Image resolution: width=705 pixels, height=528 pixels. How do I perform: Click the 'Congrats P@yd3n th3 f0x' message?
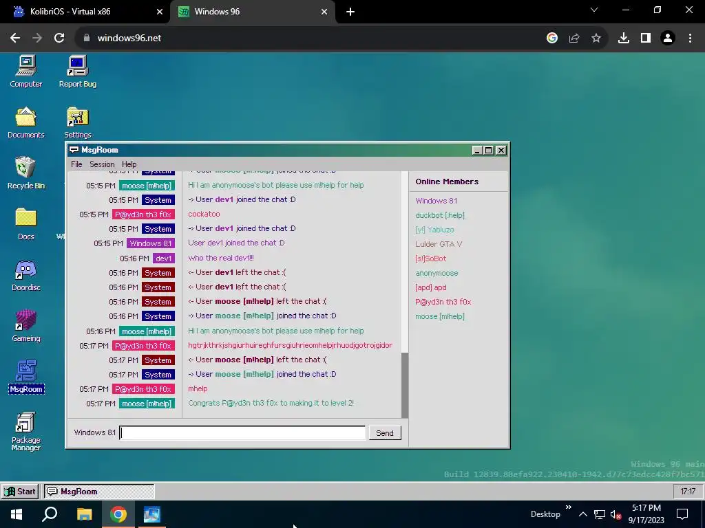coord(271,403)
